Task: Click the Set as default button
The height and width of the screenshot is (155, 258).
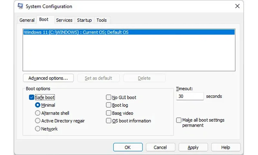Action: coord(98,78)
